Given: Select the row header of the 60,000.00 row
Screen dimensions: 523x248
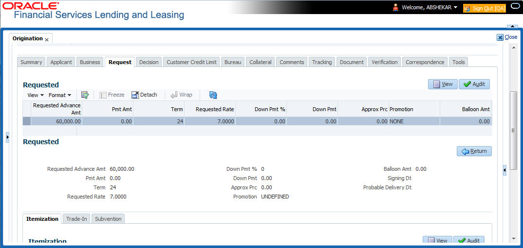Looking at the screenshot, I should [27, 121].
